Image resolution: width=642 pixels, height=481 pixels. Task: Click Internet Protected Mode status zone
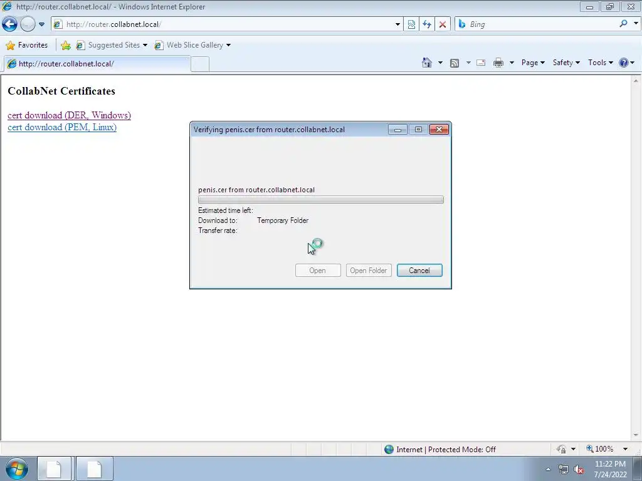click(439, 450)
